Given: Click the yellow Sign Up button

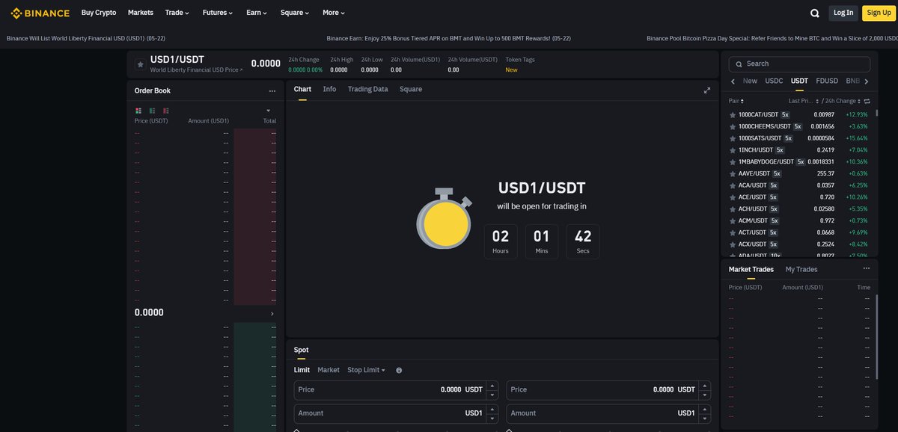Looking at the screenshot, I should [x=878, y=13].
